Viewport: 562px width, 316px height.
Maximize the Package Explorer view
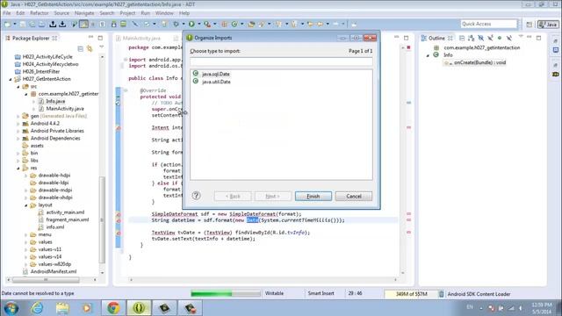pyautogui.click(x=100, y=38)
